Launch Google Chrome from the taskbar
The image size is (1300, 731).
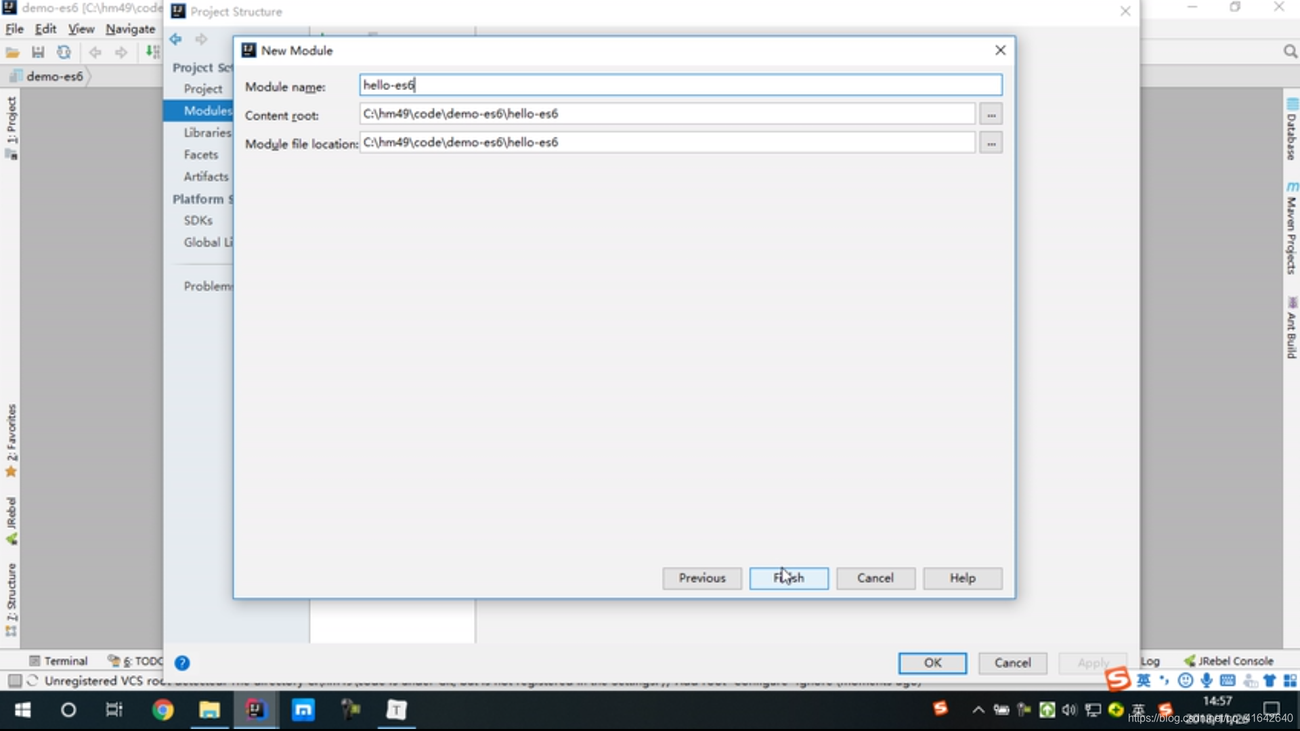pyautogui.click(x=162, y=709)
